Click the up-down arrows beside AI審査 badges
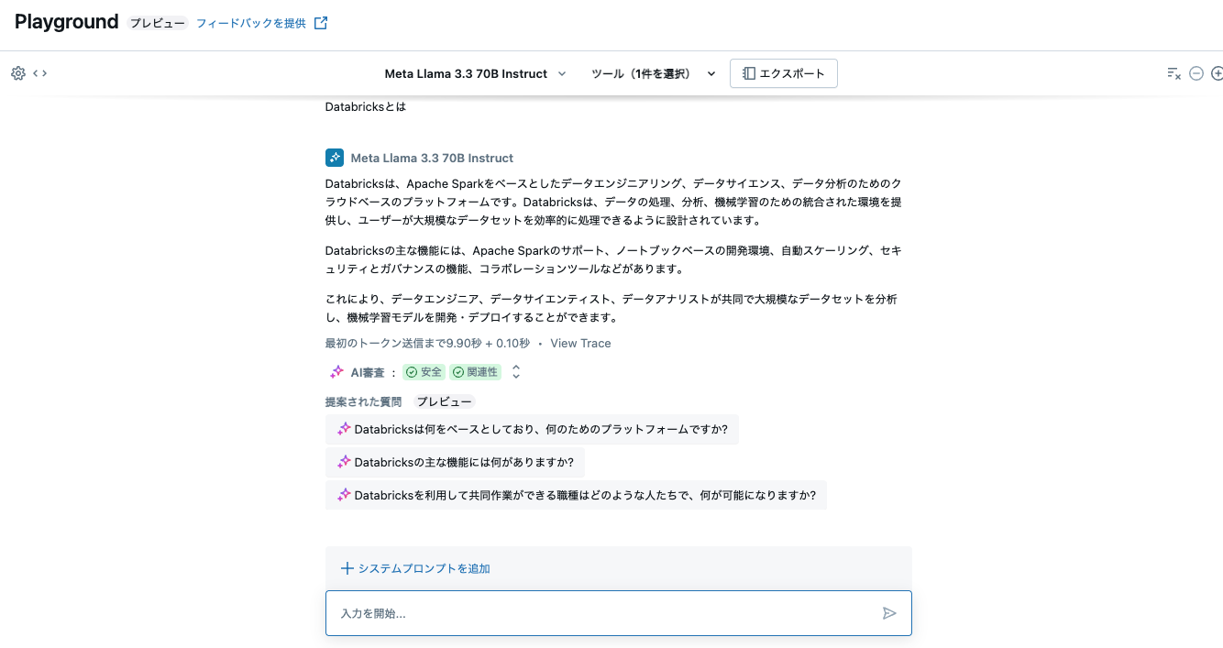This screenshot has height=648, width=1223. 515,371
